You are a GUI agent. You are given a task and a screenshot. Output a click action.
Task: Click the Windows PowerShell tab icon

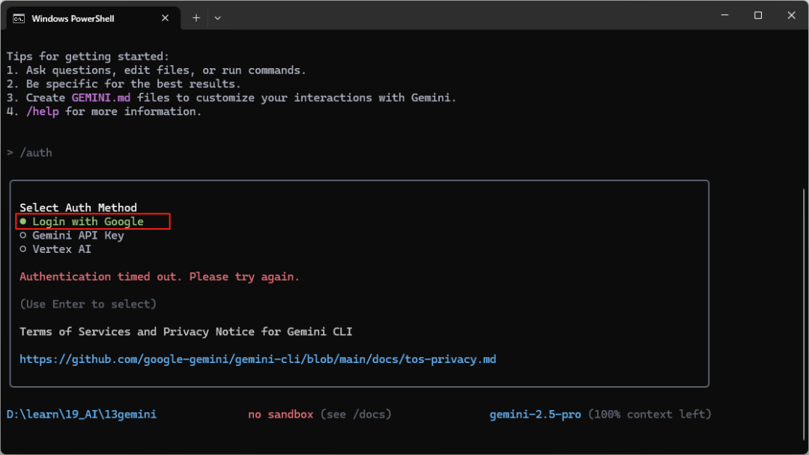tap(18, 17)
